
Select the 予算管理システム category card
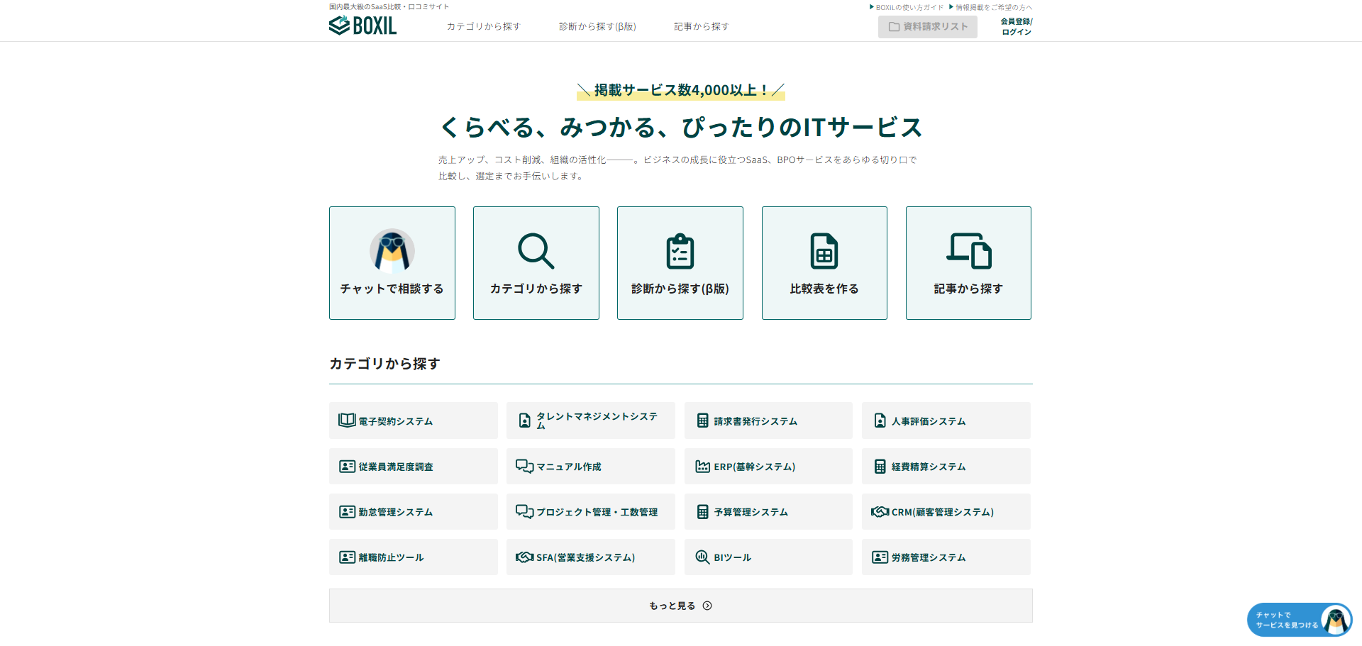point(768,511)
